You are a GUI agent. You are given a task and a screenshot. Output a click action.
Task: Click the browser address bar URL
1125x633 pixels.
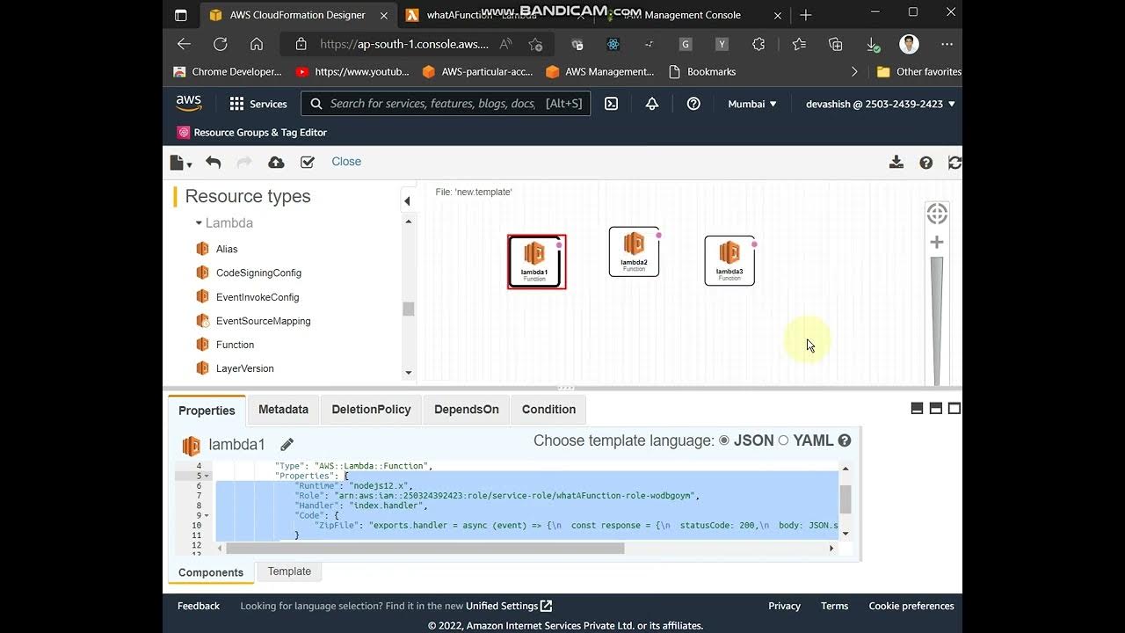coord(404,44)
